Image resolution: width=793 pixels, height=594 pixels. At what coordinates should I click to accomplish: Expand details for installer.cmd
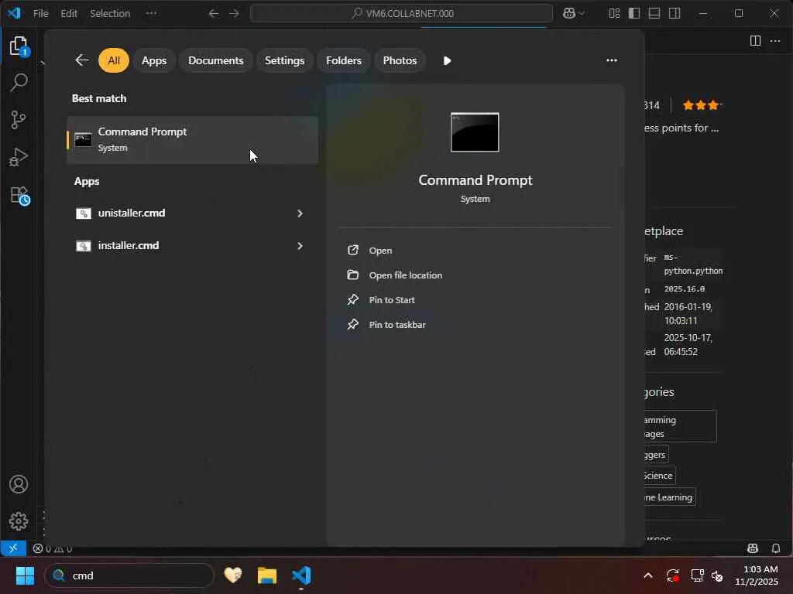300,246
